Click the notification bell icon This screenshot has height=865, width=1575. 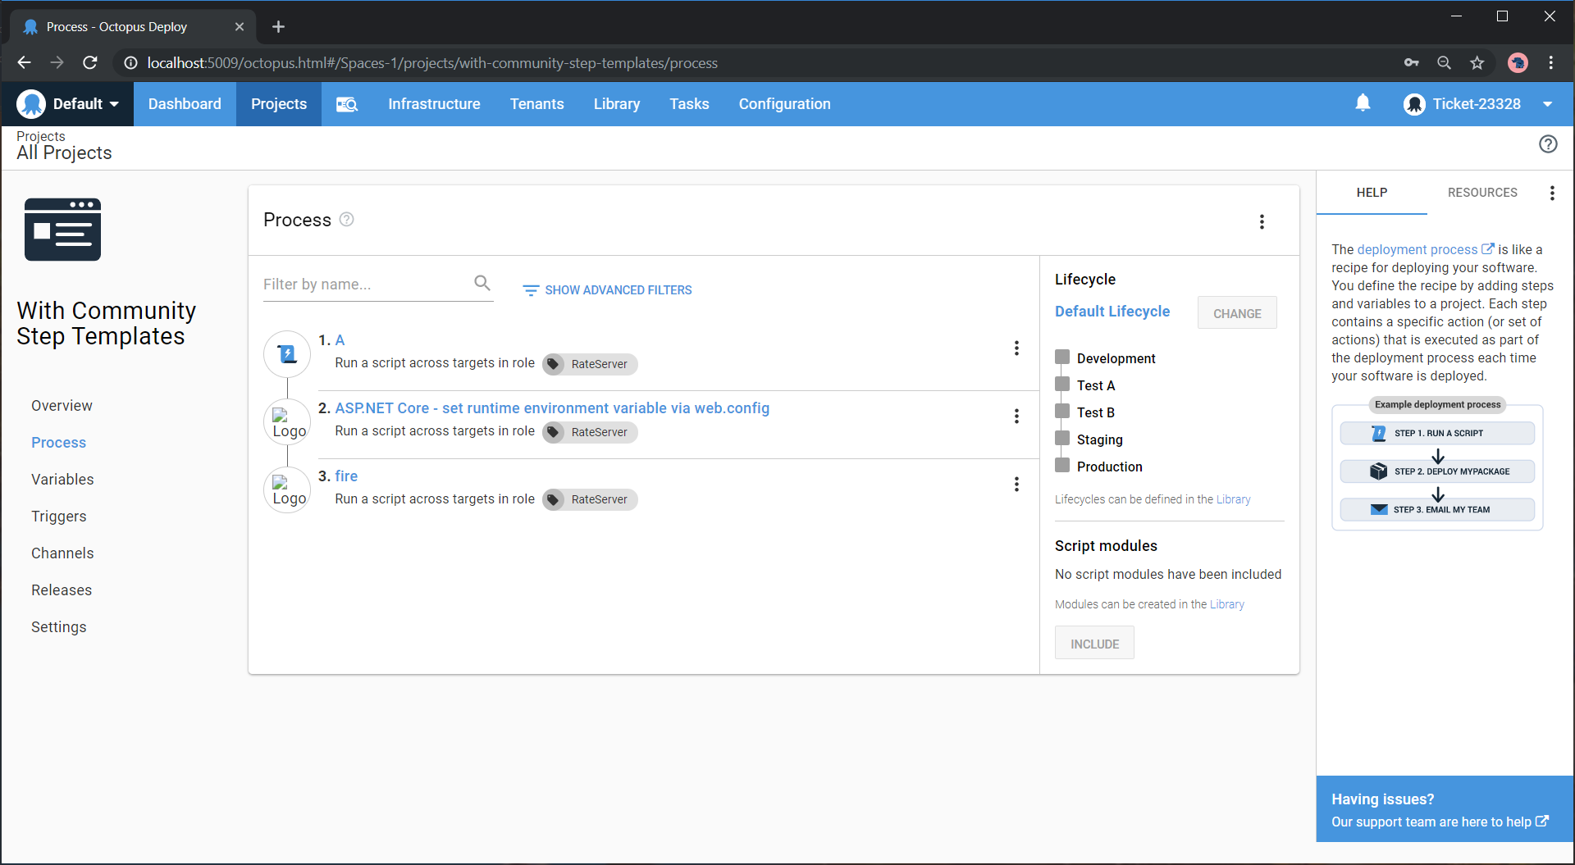pos(1363,103)
